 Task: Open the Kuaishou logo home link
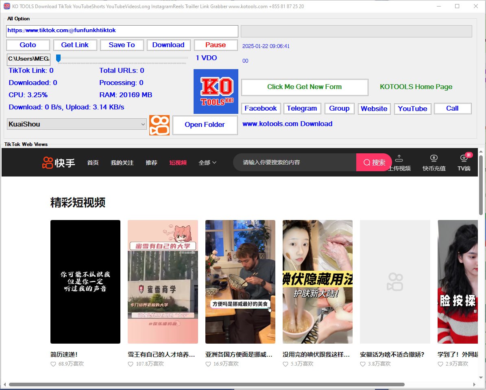click(59, 162)
